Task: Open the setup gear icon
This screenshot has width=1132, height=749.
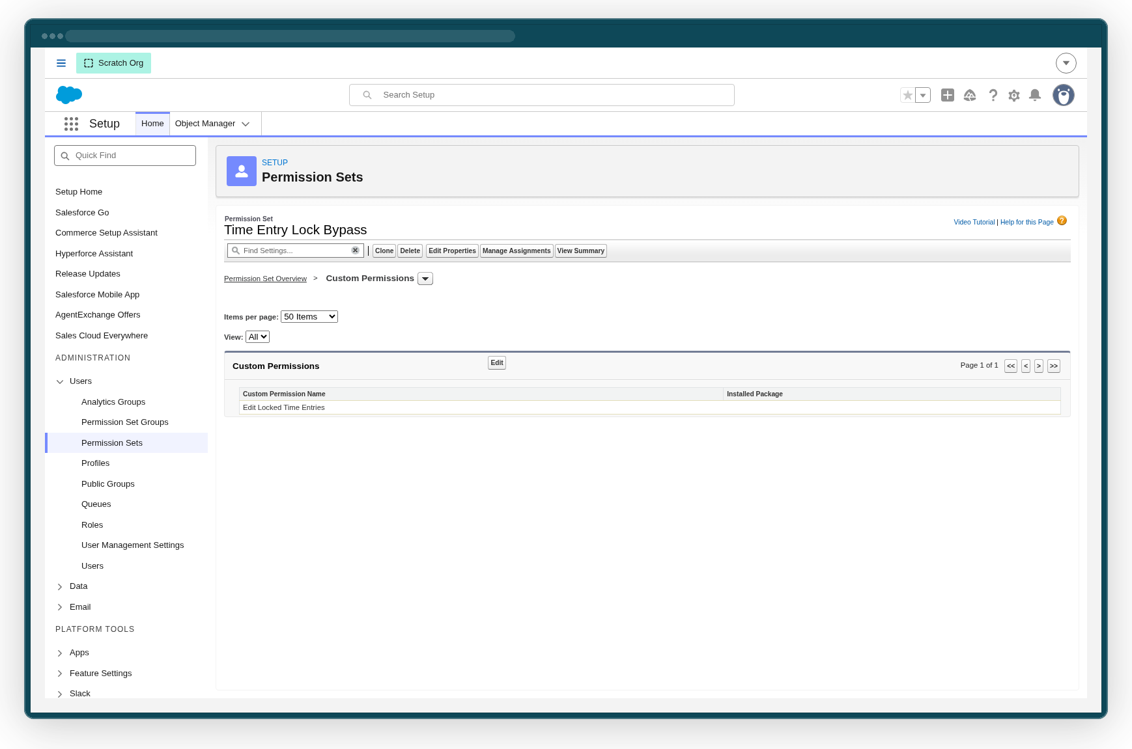Action: [1014, 96]
